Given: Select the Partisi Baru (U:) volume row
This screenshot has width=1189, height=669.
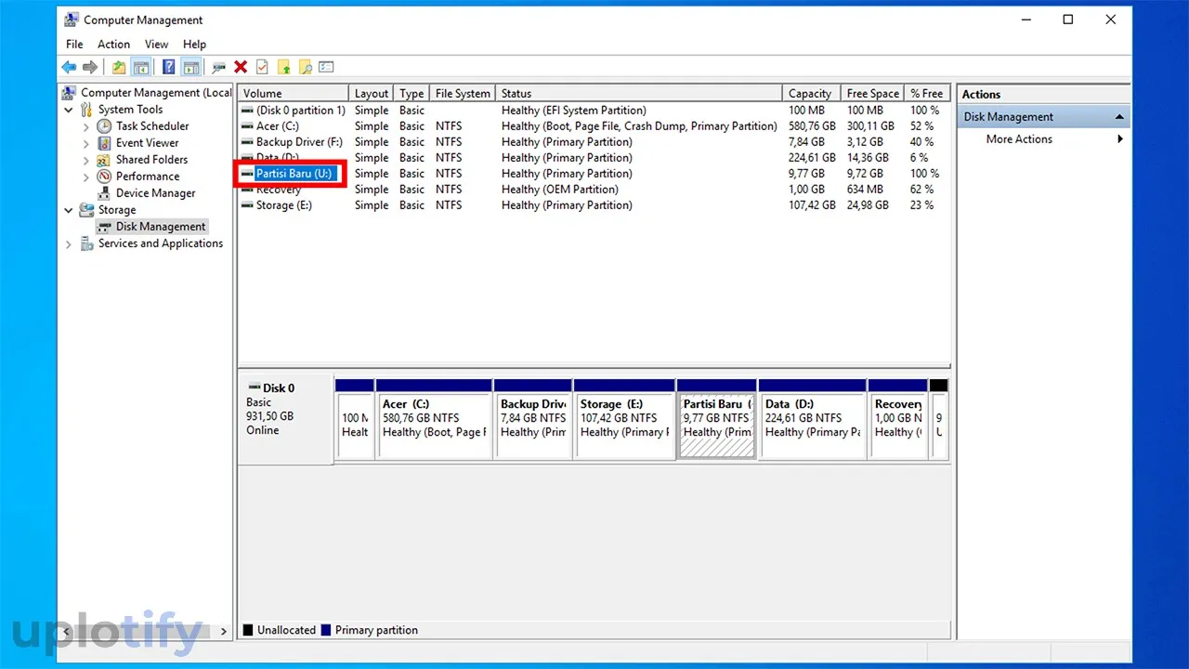Looking at the screenshot, I should point(593,174).
